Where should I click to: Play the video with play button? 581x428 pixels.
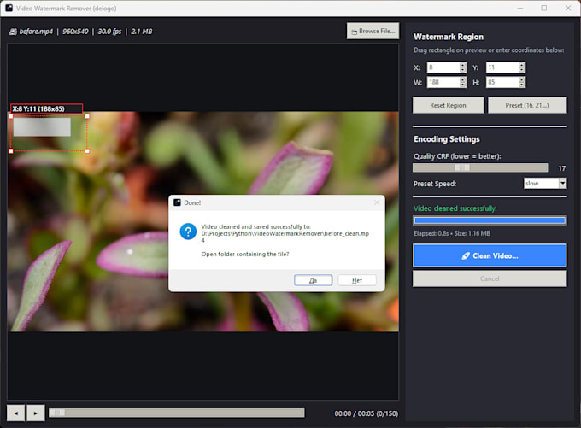(36, 413)
